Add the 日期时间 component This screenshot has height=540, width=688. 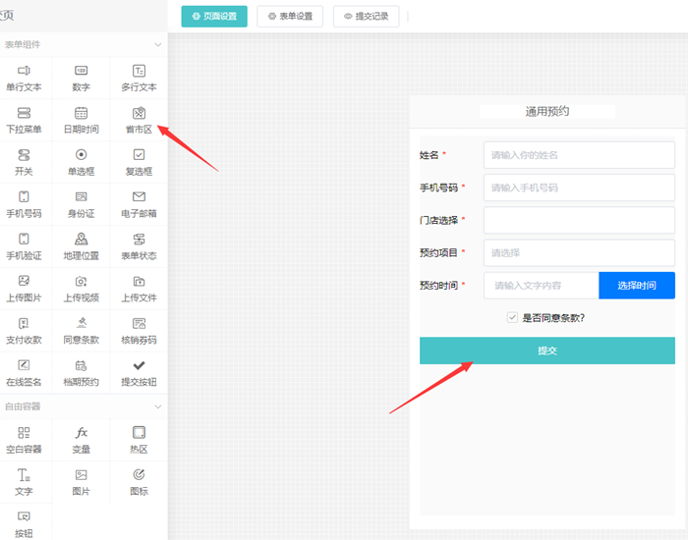[x=81, y=113]
